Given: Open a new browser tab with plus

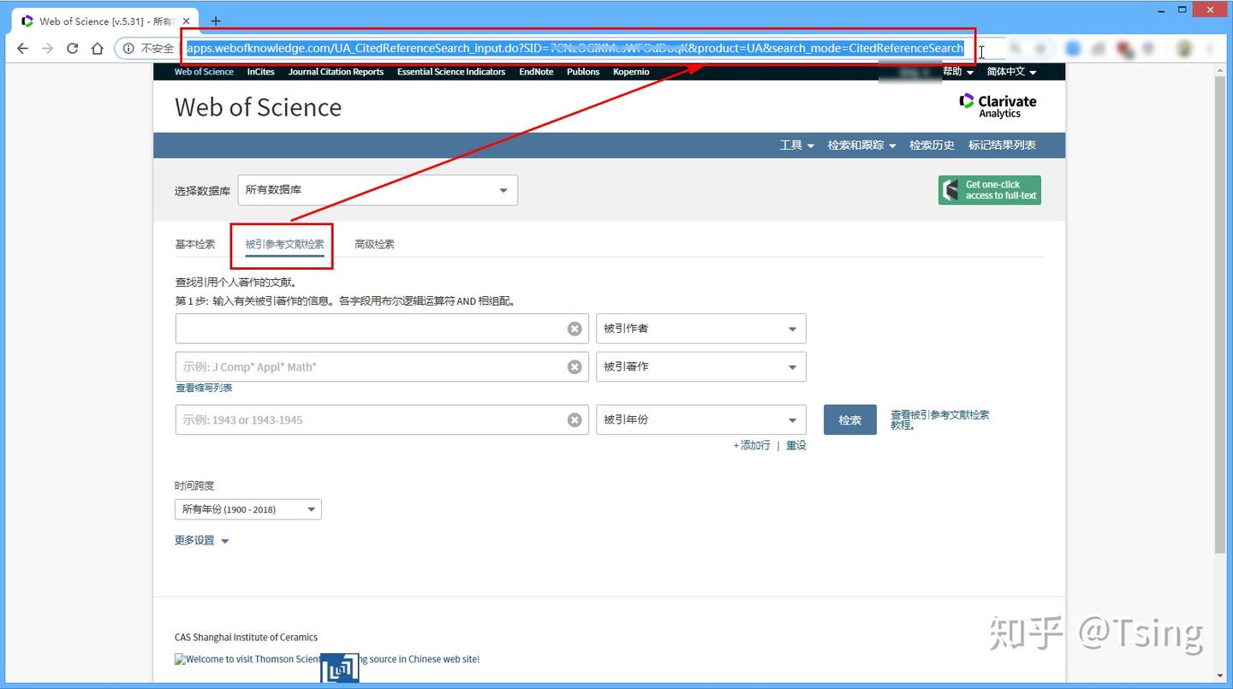Looking at the screenshot, I should tap(216, 21).
